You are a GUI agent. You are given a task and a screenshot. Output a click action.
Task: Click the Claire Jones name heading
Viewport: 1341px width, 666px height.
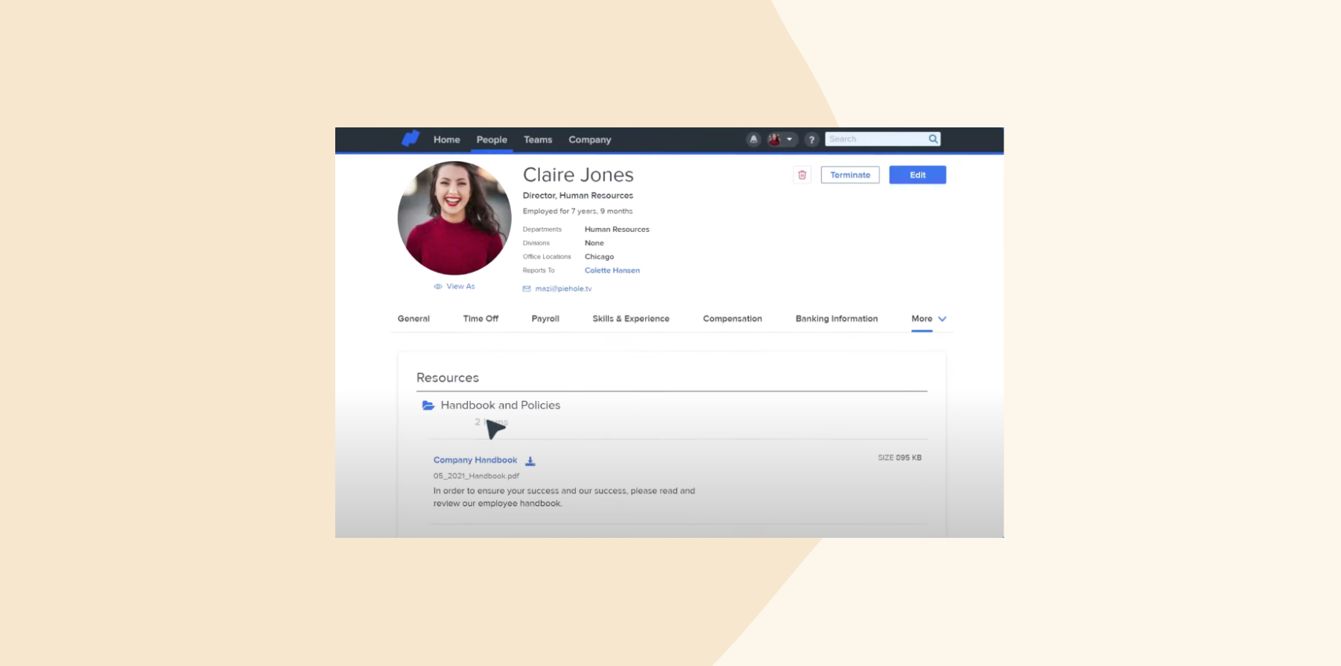578,175
